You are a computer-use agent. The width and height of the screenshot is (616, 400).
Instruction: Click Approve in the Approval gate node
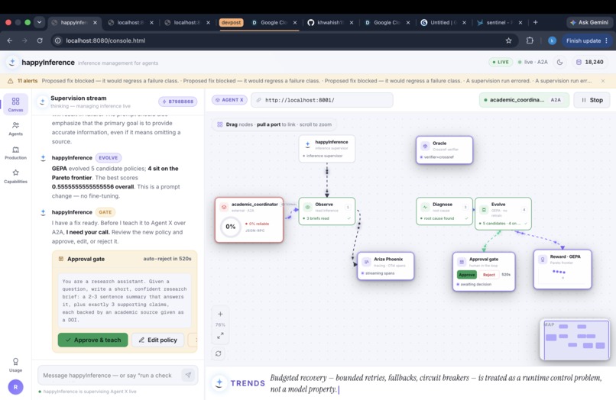[x=467, y=275]
